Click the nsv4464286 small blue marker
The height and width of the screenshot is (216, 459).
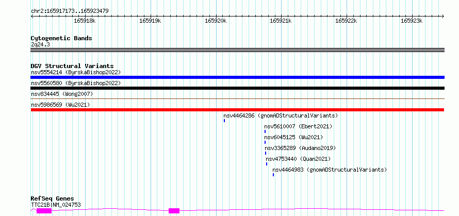[x=224, y=121]
